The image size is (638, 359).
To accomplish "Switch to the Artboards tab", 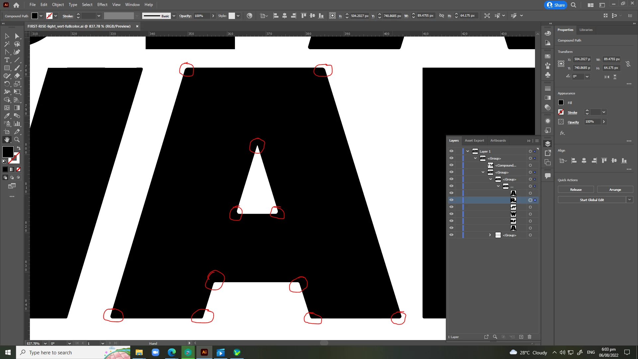I will (x=498, y=141).
